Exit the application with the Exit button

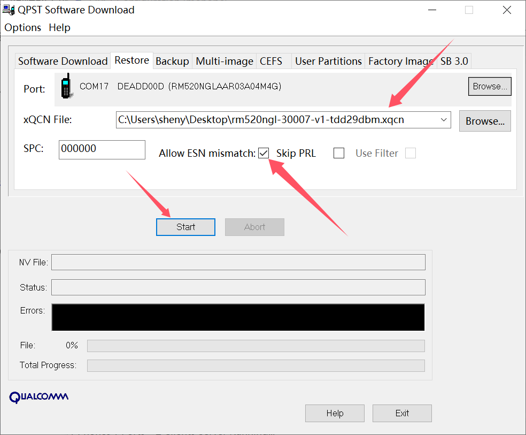click(402, 413)
